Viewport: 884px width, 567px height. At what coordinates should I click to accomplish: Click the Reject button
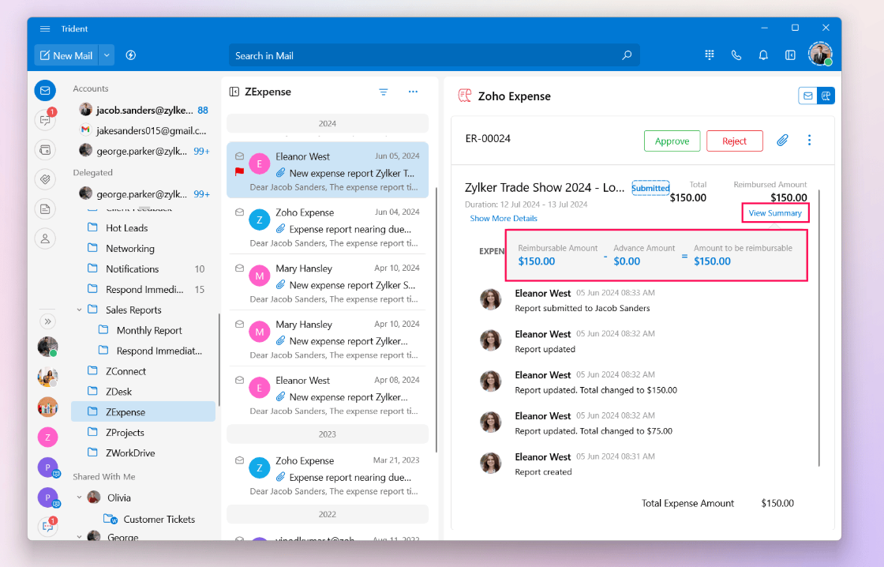point(734,141)
